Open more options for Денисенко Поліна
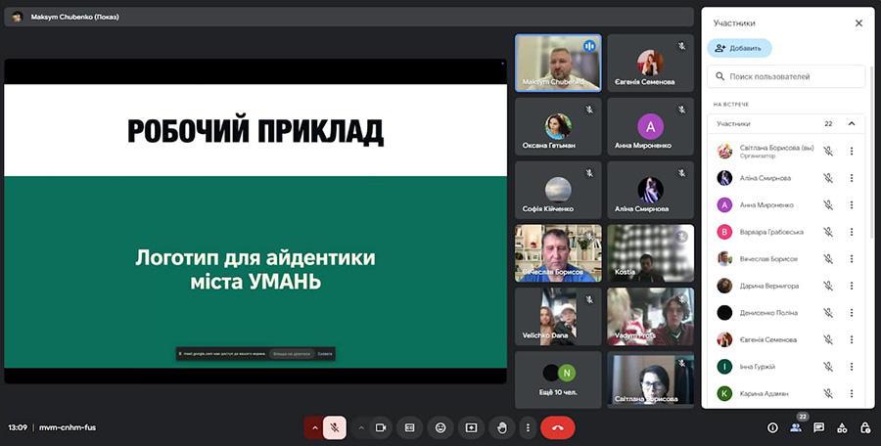This screenshot has width=881, height=446. click(852, 313)
